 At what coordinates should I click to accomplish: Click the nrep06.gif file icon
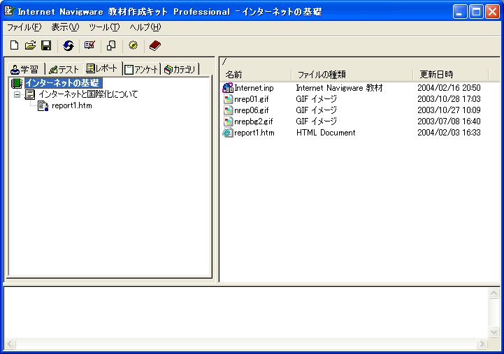pyautogui.click(x=228, y=110)
